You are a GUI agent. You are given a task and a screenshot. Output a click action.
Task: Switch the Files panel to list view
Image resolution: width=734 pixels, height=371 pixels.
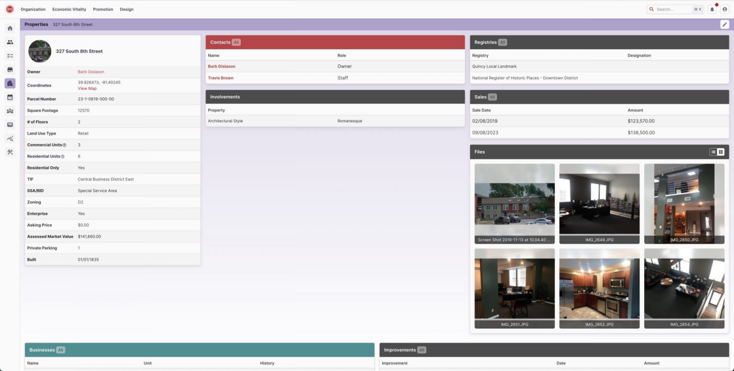(712, 152)
